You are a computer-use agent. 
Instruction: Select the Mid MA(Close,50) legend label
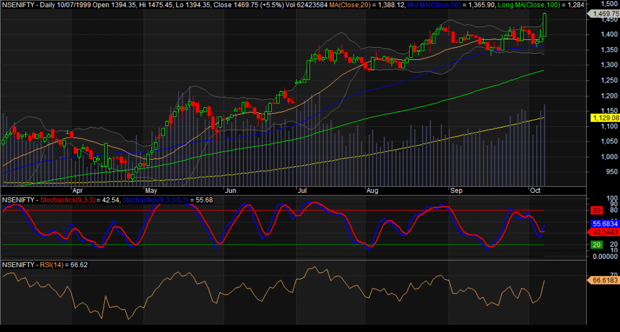pos(434,5)
